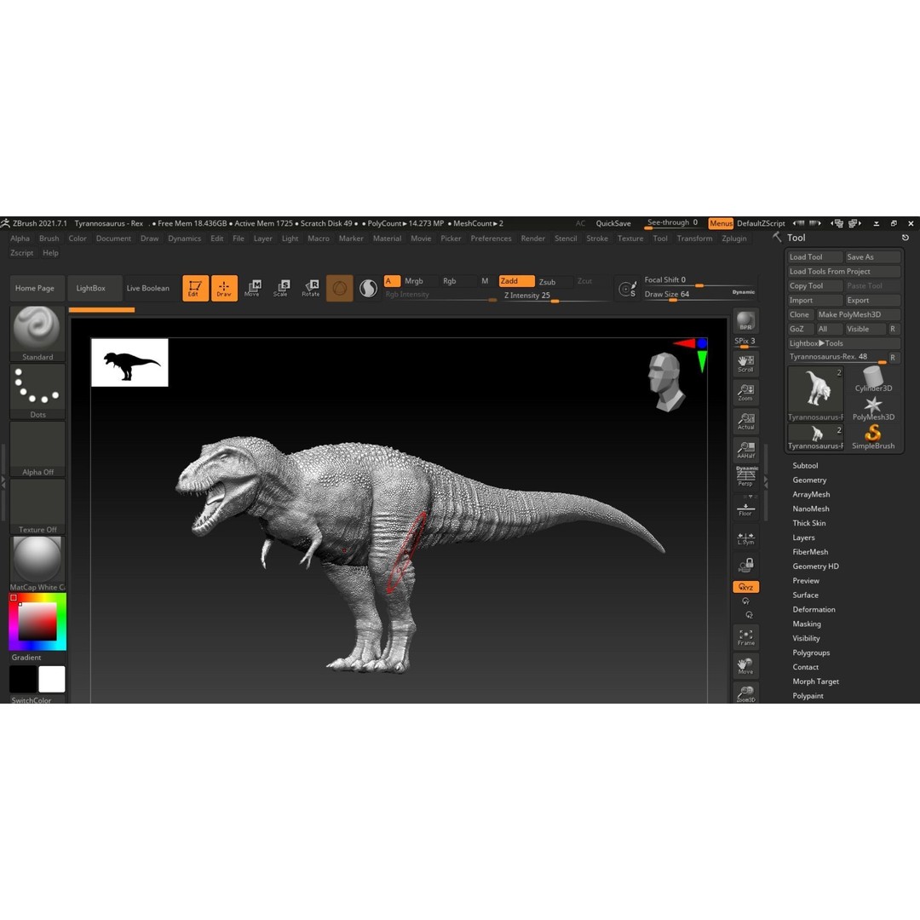
Task: Click the camera lock icon
Action: click(745, 565)
